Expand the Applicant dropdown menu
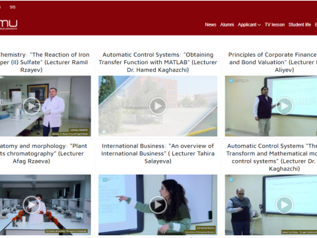The height and width of the screenshot is (238, 317). (249, 24)
